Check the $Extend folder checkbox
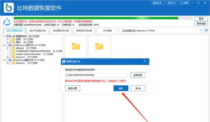The width and height of the screenshot is (210, 122). 11,48
